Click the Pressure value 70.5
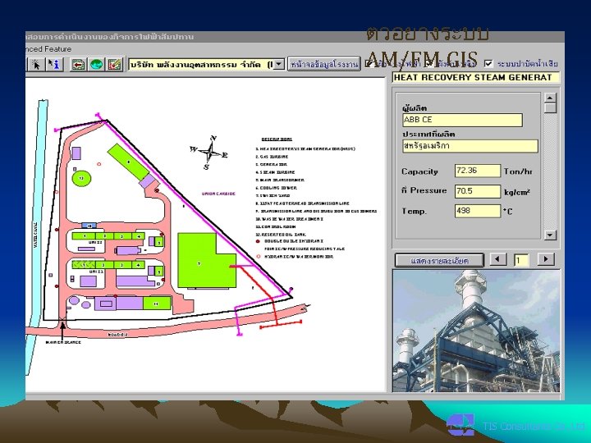This screenshot has height=443, width=591. [x=478, y=191]
